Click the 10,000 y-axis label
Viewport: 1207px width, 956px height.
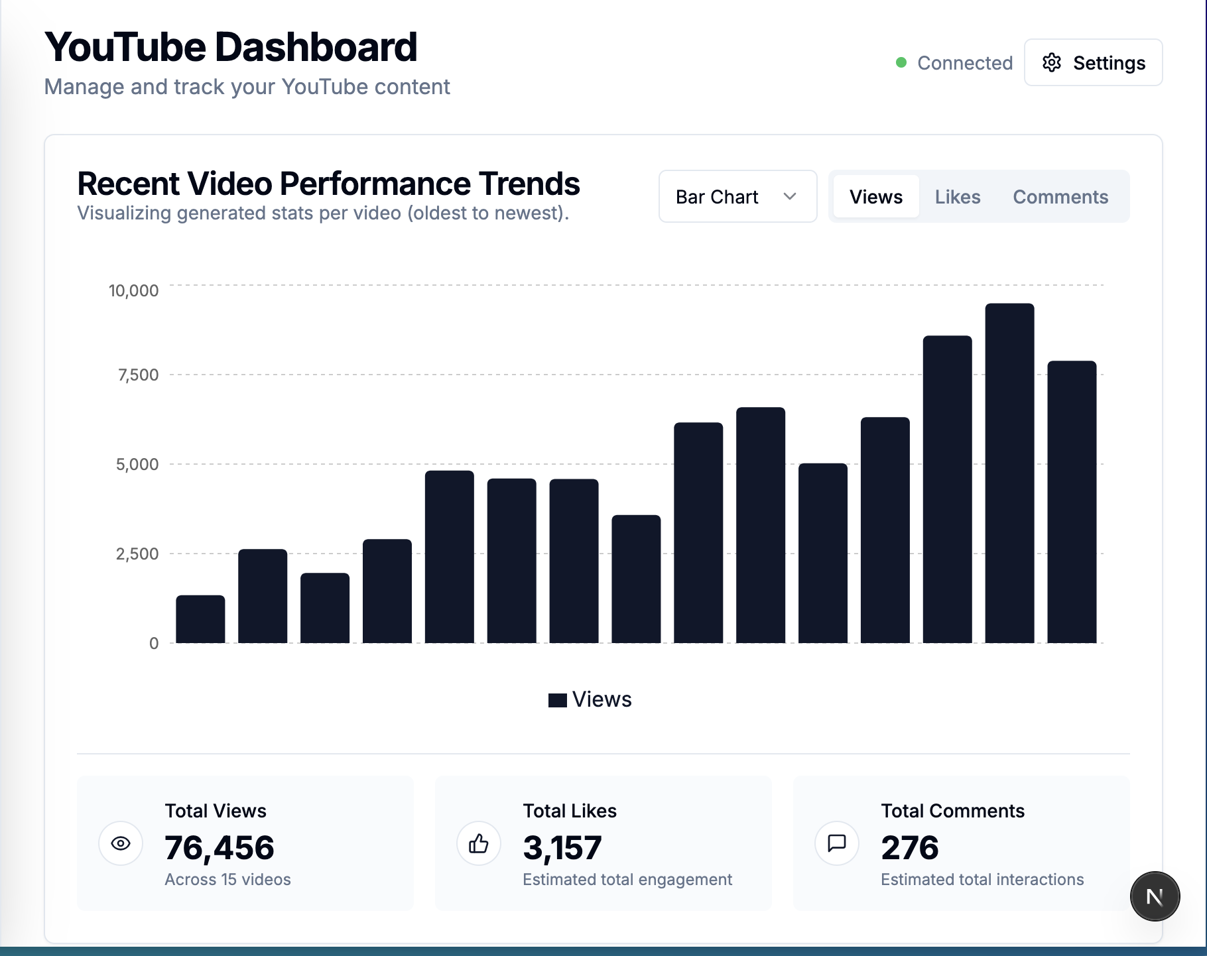(x=133, y=290)
